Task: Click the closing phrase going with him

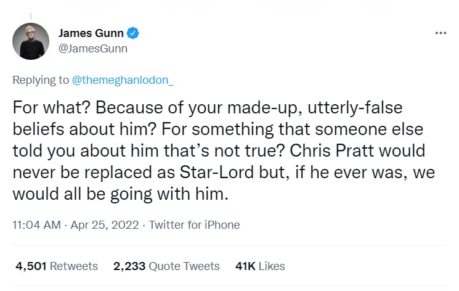Action: pos(169,194)
